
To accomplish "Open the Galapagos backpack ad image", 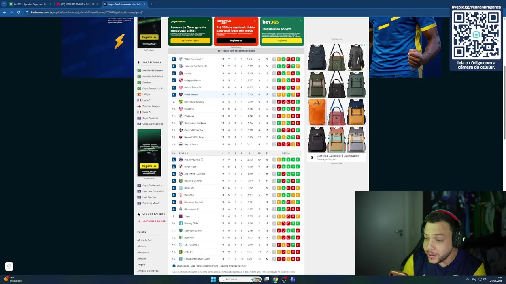I will tap(336, 98).
